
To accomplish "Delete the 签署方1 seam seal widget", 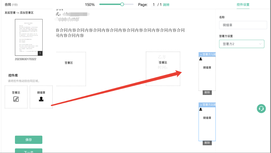I will [207, 93].
